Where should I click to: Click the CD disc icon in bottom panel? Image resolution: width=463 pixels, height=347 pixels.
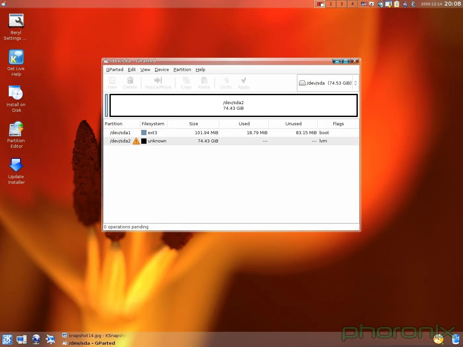pyautogui.click(x=439, y=339)
